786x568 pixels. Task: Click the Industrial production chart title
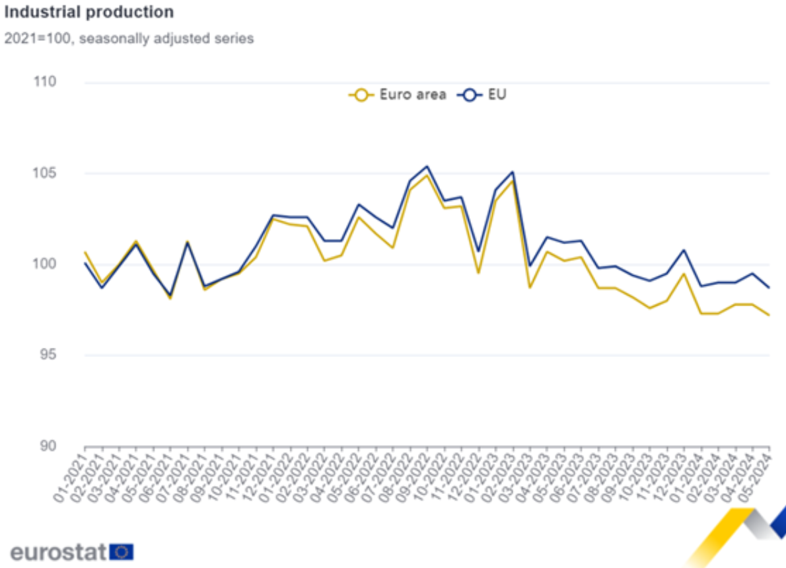pos(89,12)
